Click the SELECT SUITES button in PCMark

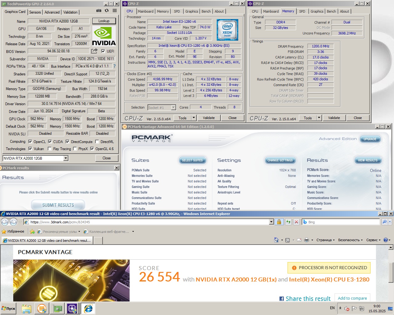192,160
